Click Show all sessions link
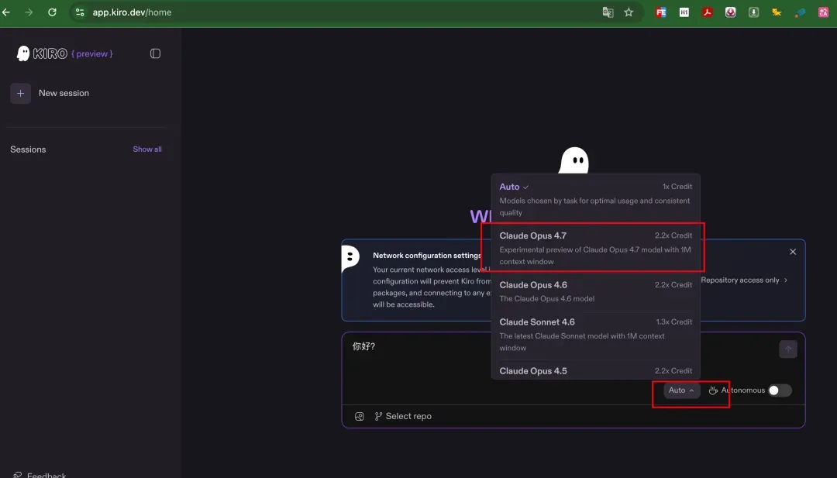Image resolution: width=837 pixels, height=478 pixels. pos(147,150)
